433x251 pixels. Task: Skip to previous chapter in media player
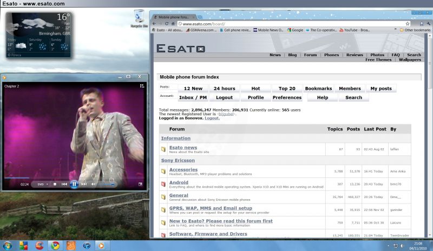tap(64, 184)
